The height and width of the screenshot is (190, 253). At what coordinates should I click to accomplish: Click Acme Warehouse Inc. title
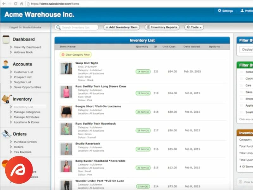pos(39,15)
